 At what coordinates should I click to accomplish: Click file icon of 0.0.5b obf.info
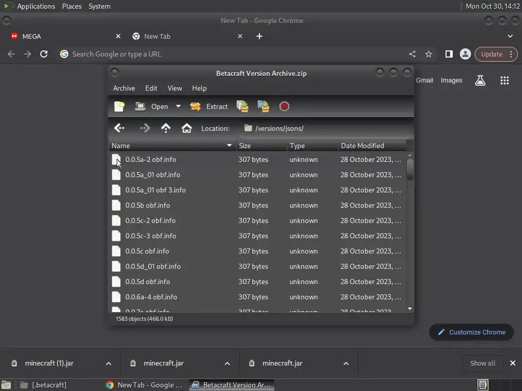pyautogui.click(x=116, y=206)
